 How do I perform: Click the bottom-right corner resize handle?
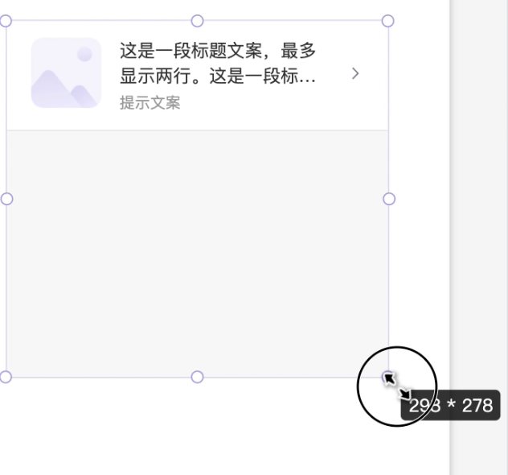click(x=387, y=377)
